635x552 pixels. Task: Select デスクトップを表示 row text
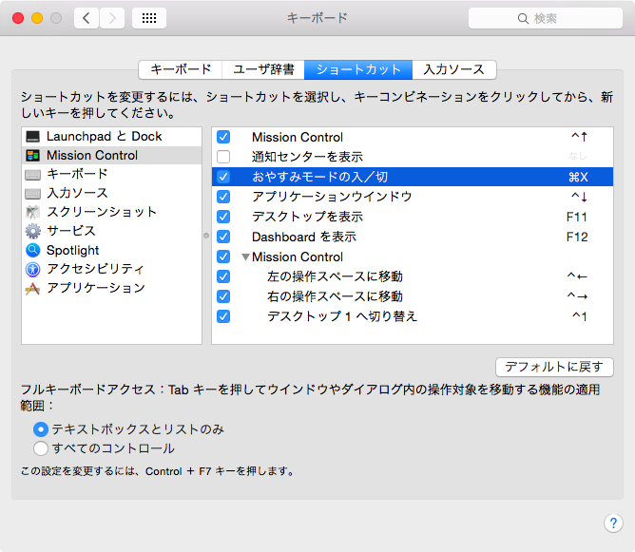click(x=307, y=217)
